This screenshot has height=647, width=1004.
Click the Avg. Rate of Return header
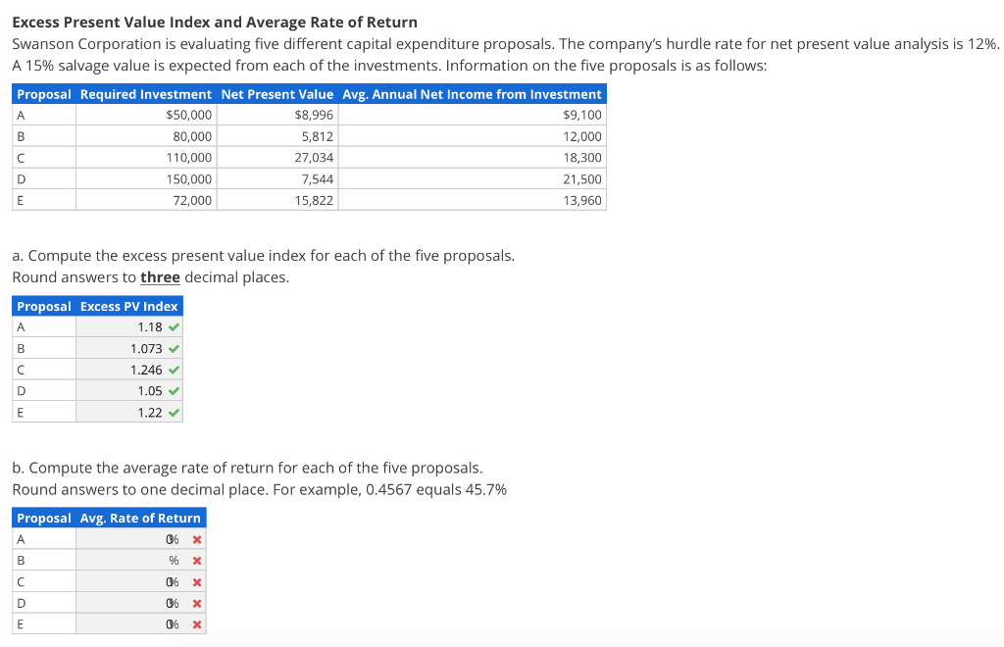141,518
